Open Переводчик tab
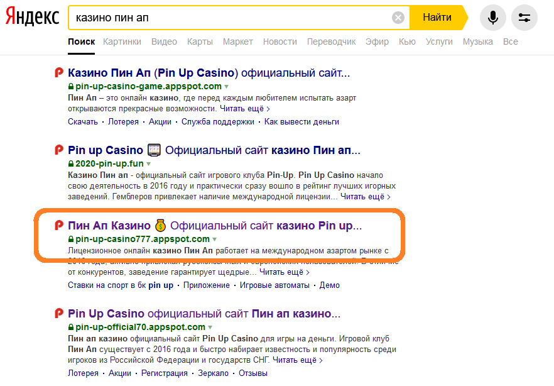The width and height of the screenshot is (554, 386). coord(332,41)
